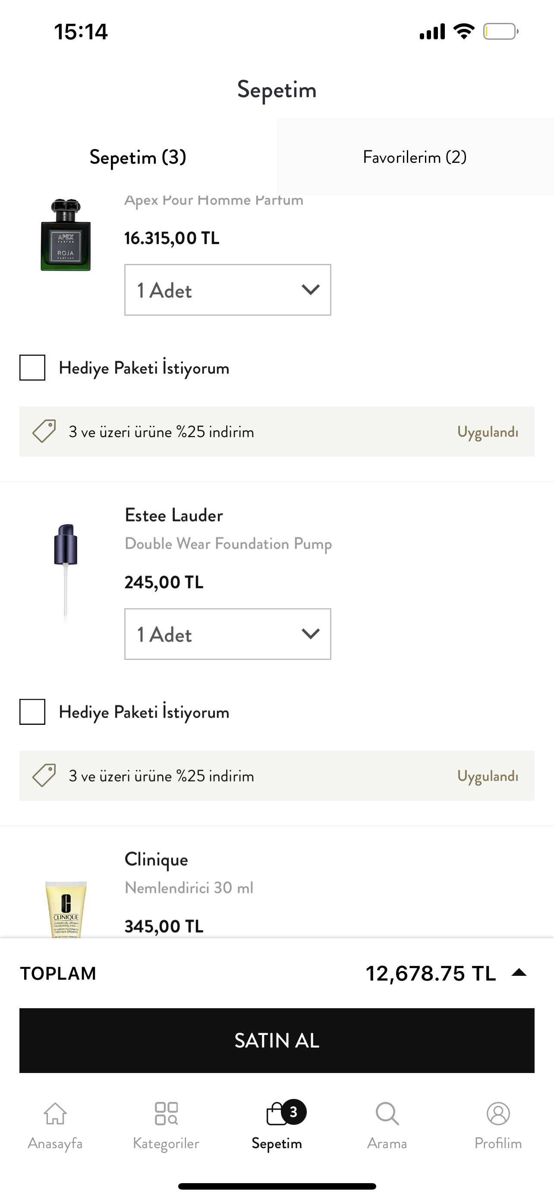Open quantity dropdown for Double Wear Foundation Pump
Screen dimensions: 554x1200
(x=227, y=634)
